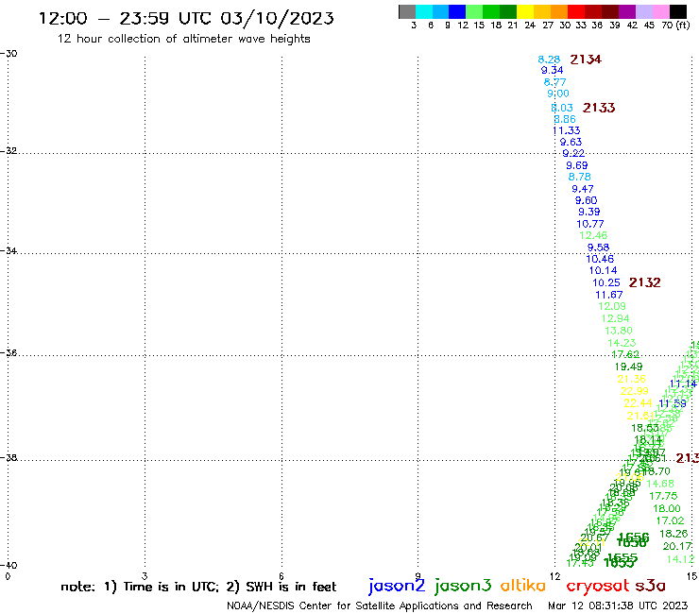Screen dimensions: 699x614
Task: Select the orange 'altika' satellite label
Action: tap(523, 585)
